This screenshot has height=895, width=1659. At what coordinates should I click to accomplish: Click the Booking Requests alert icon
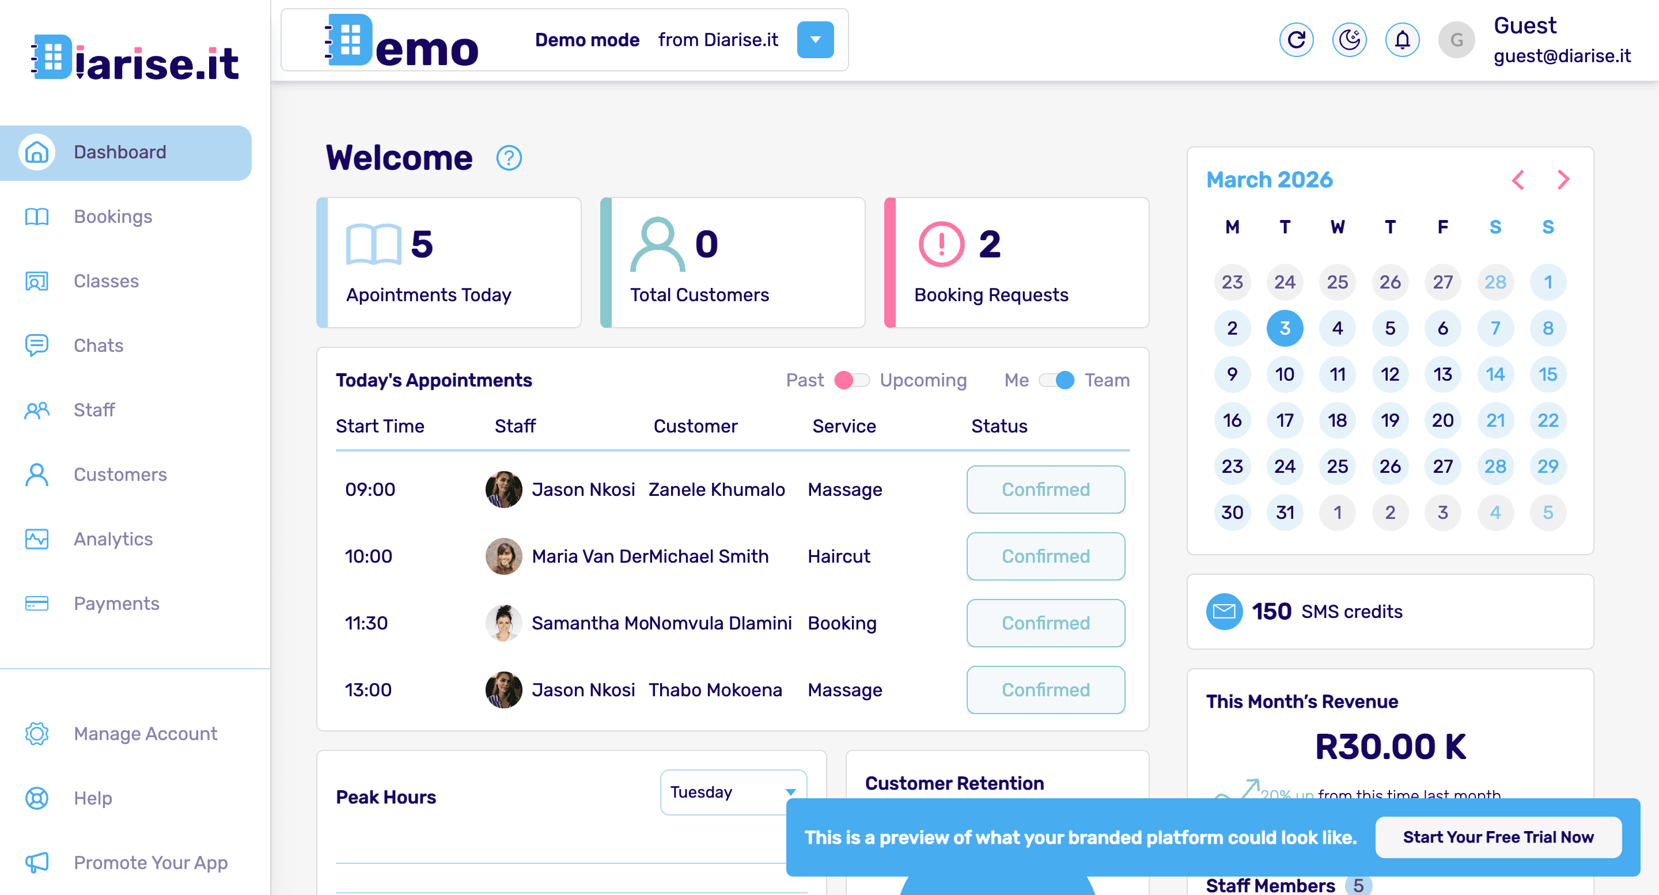coord(940,244)
